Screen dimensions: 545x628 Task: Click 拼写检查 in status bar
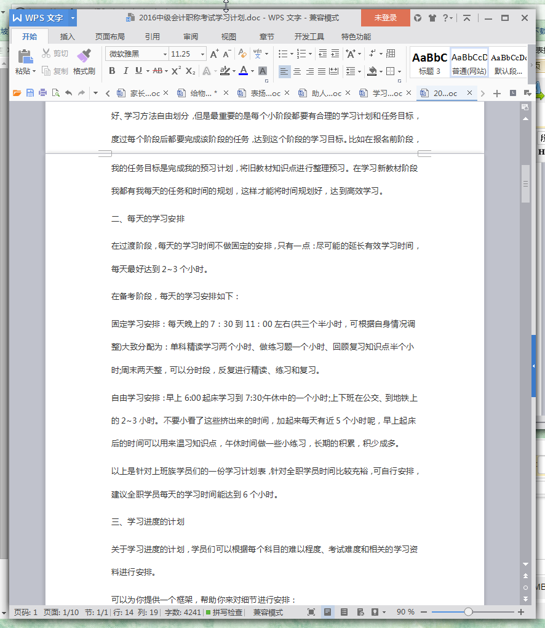click(224, 613)
